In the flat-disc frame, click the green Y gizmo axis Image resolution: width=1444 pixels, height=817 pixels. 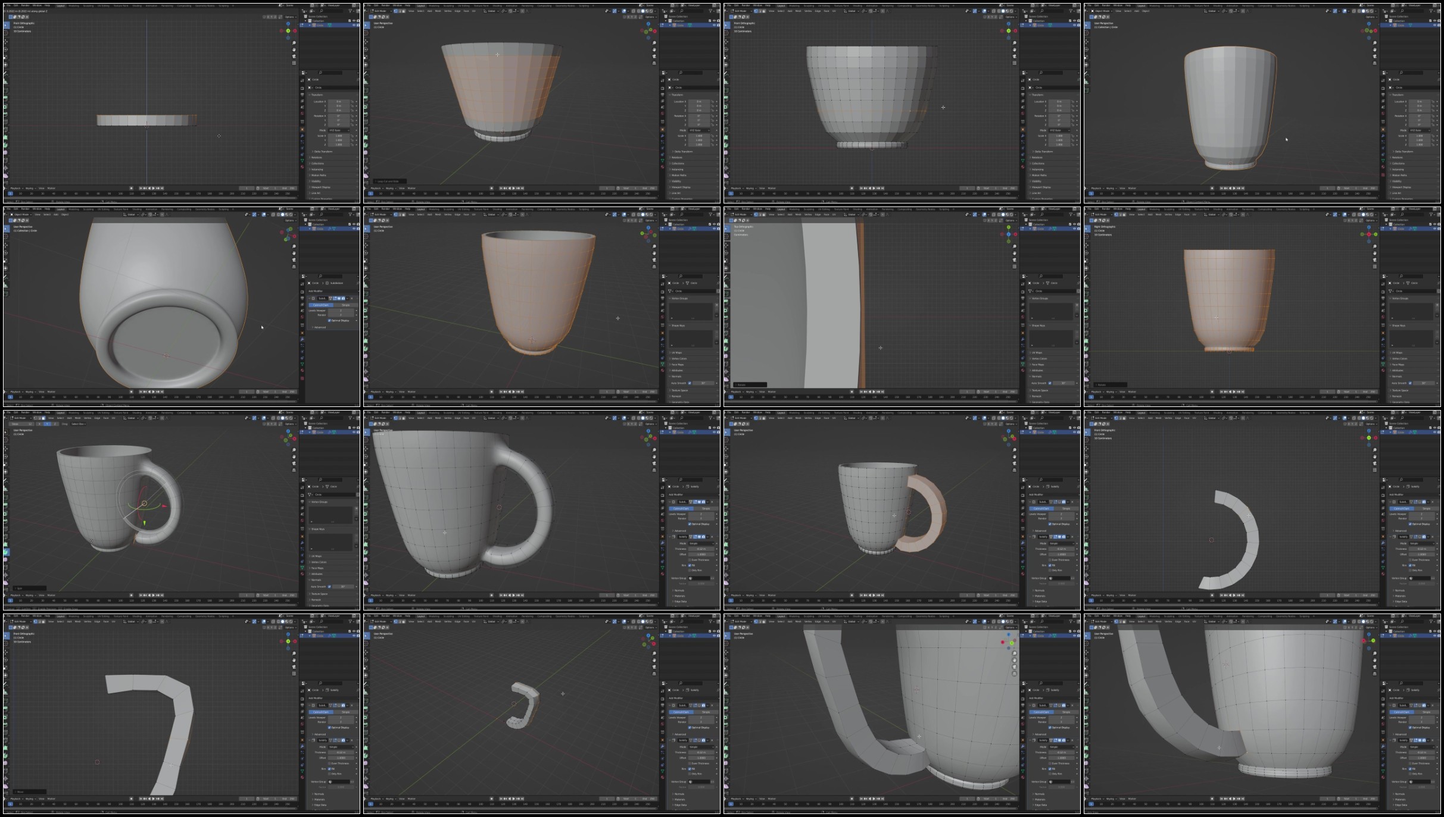288,31
